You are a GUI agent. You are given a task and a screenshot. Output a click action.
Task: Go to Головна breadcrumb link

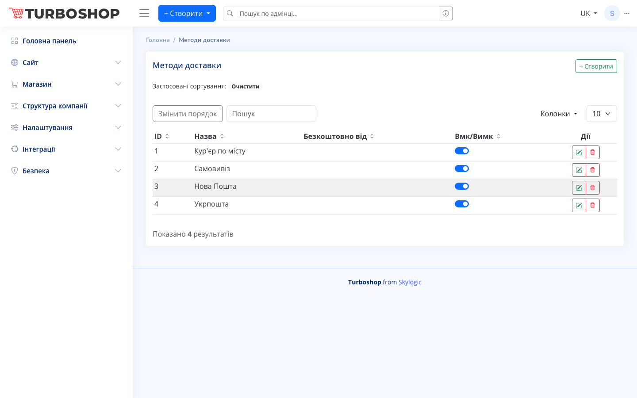click(x=158, y=40)
